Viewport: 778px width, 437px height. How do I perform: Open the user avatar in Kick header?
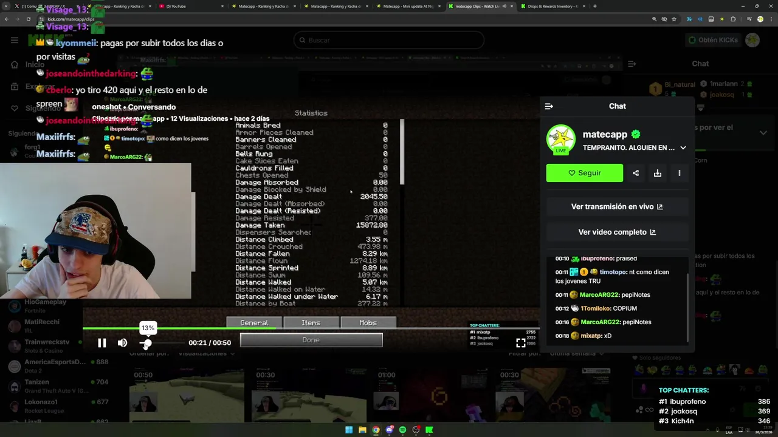(x=752, y=40)
